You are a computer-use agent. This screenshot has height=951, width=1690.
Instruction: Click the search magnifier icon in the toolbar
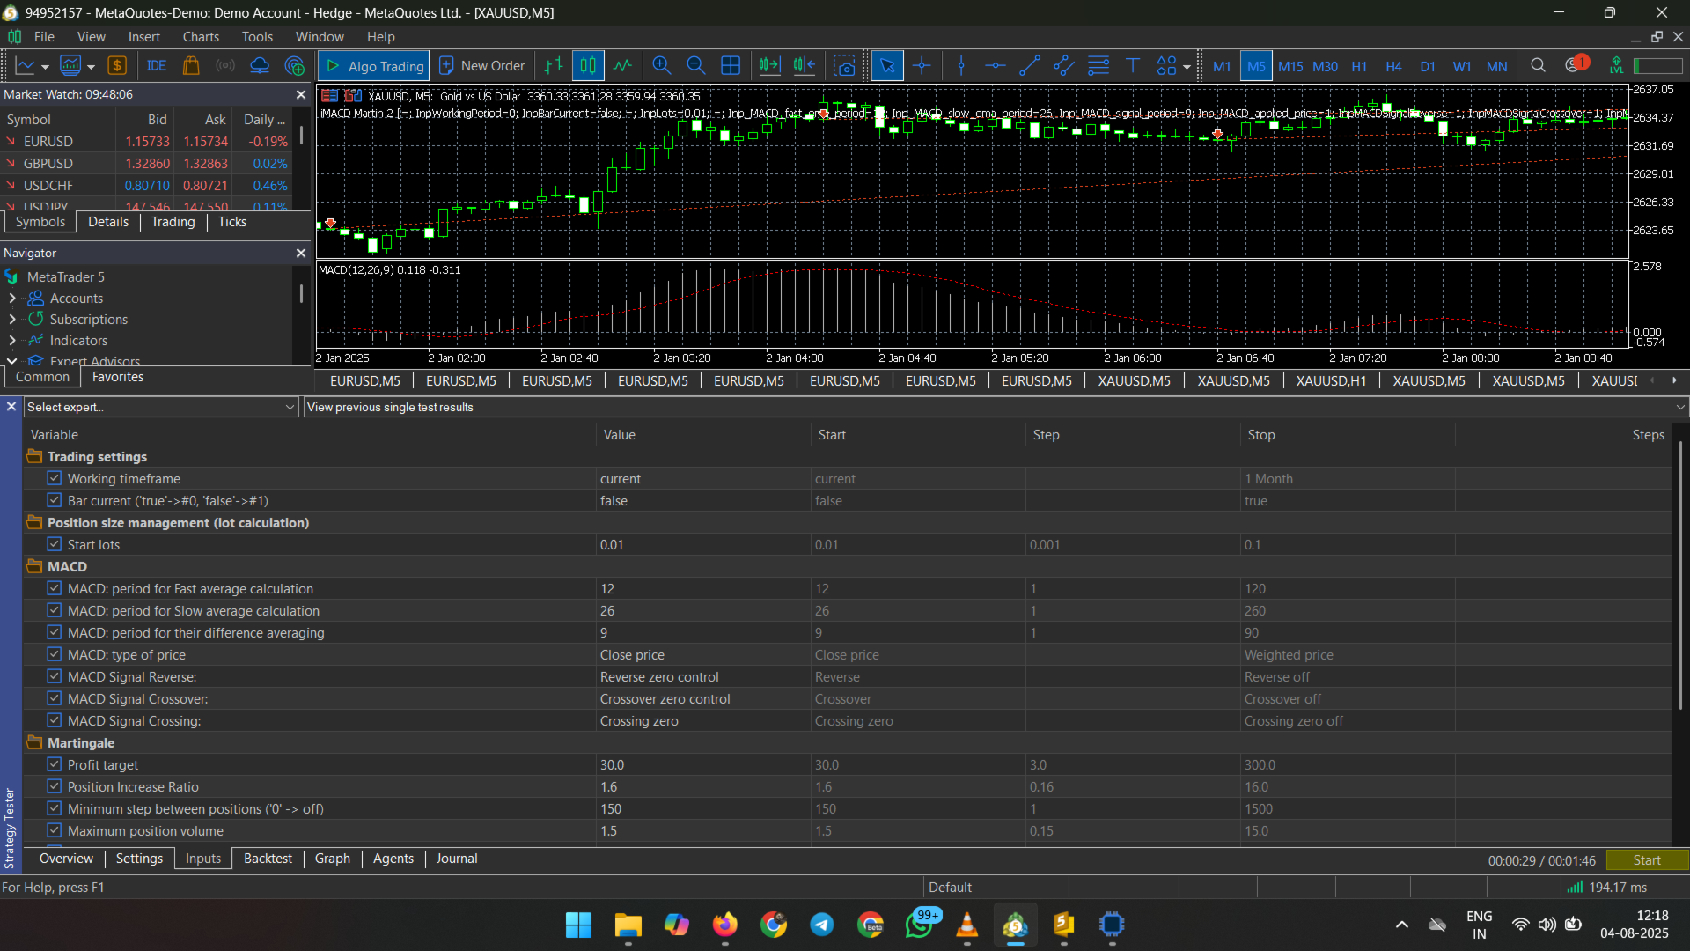coord(1538,66)
